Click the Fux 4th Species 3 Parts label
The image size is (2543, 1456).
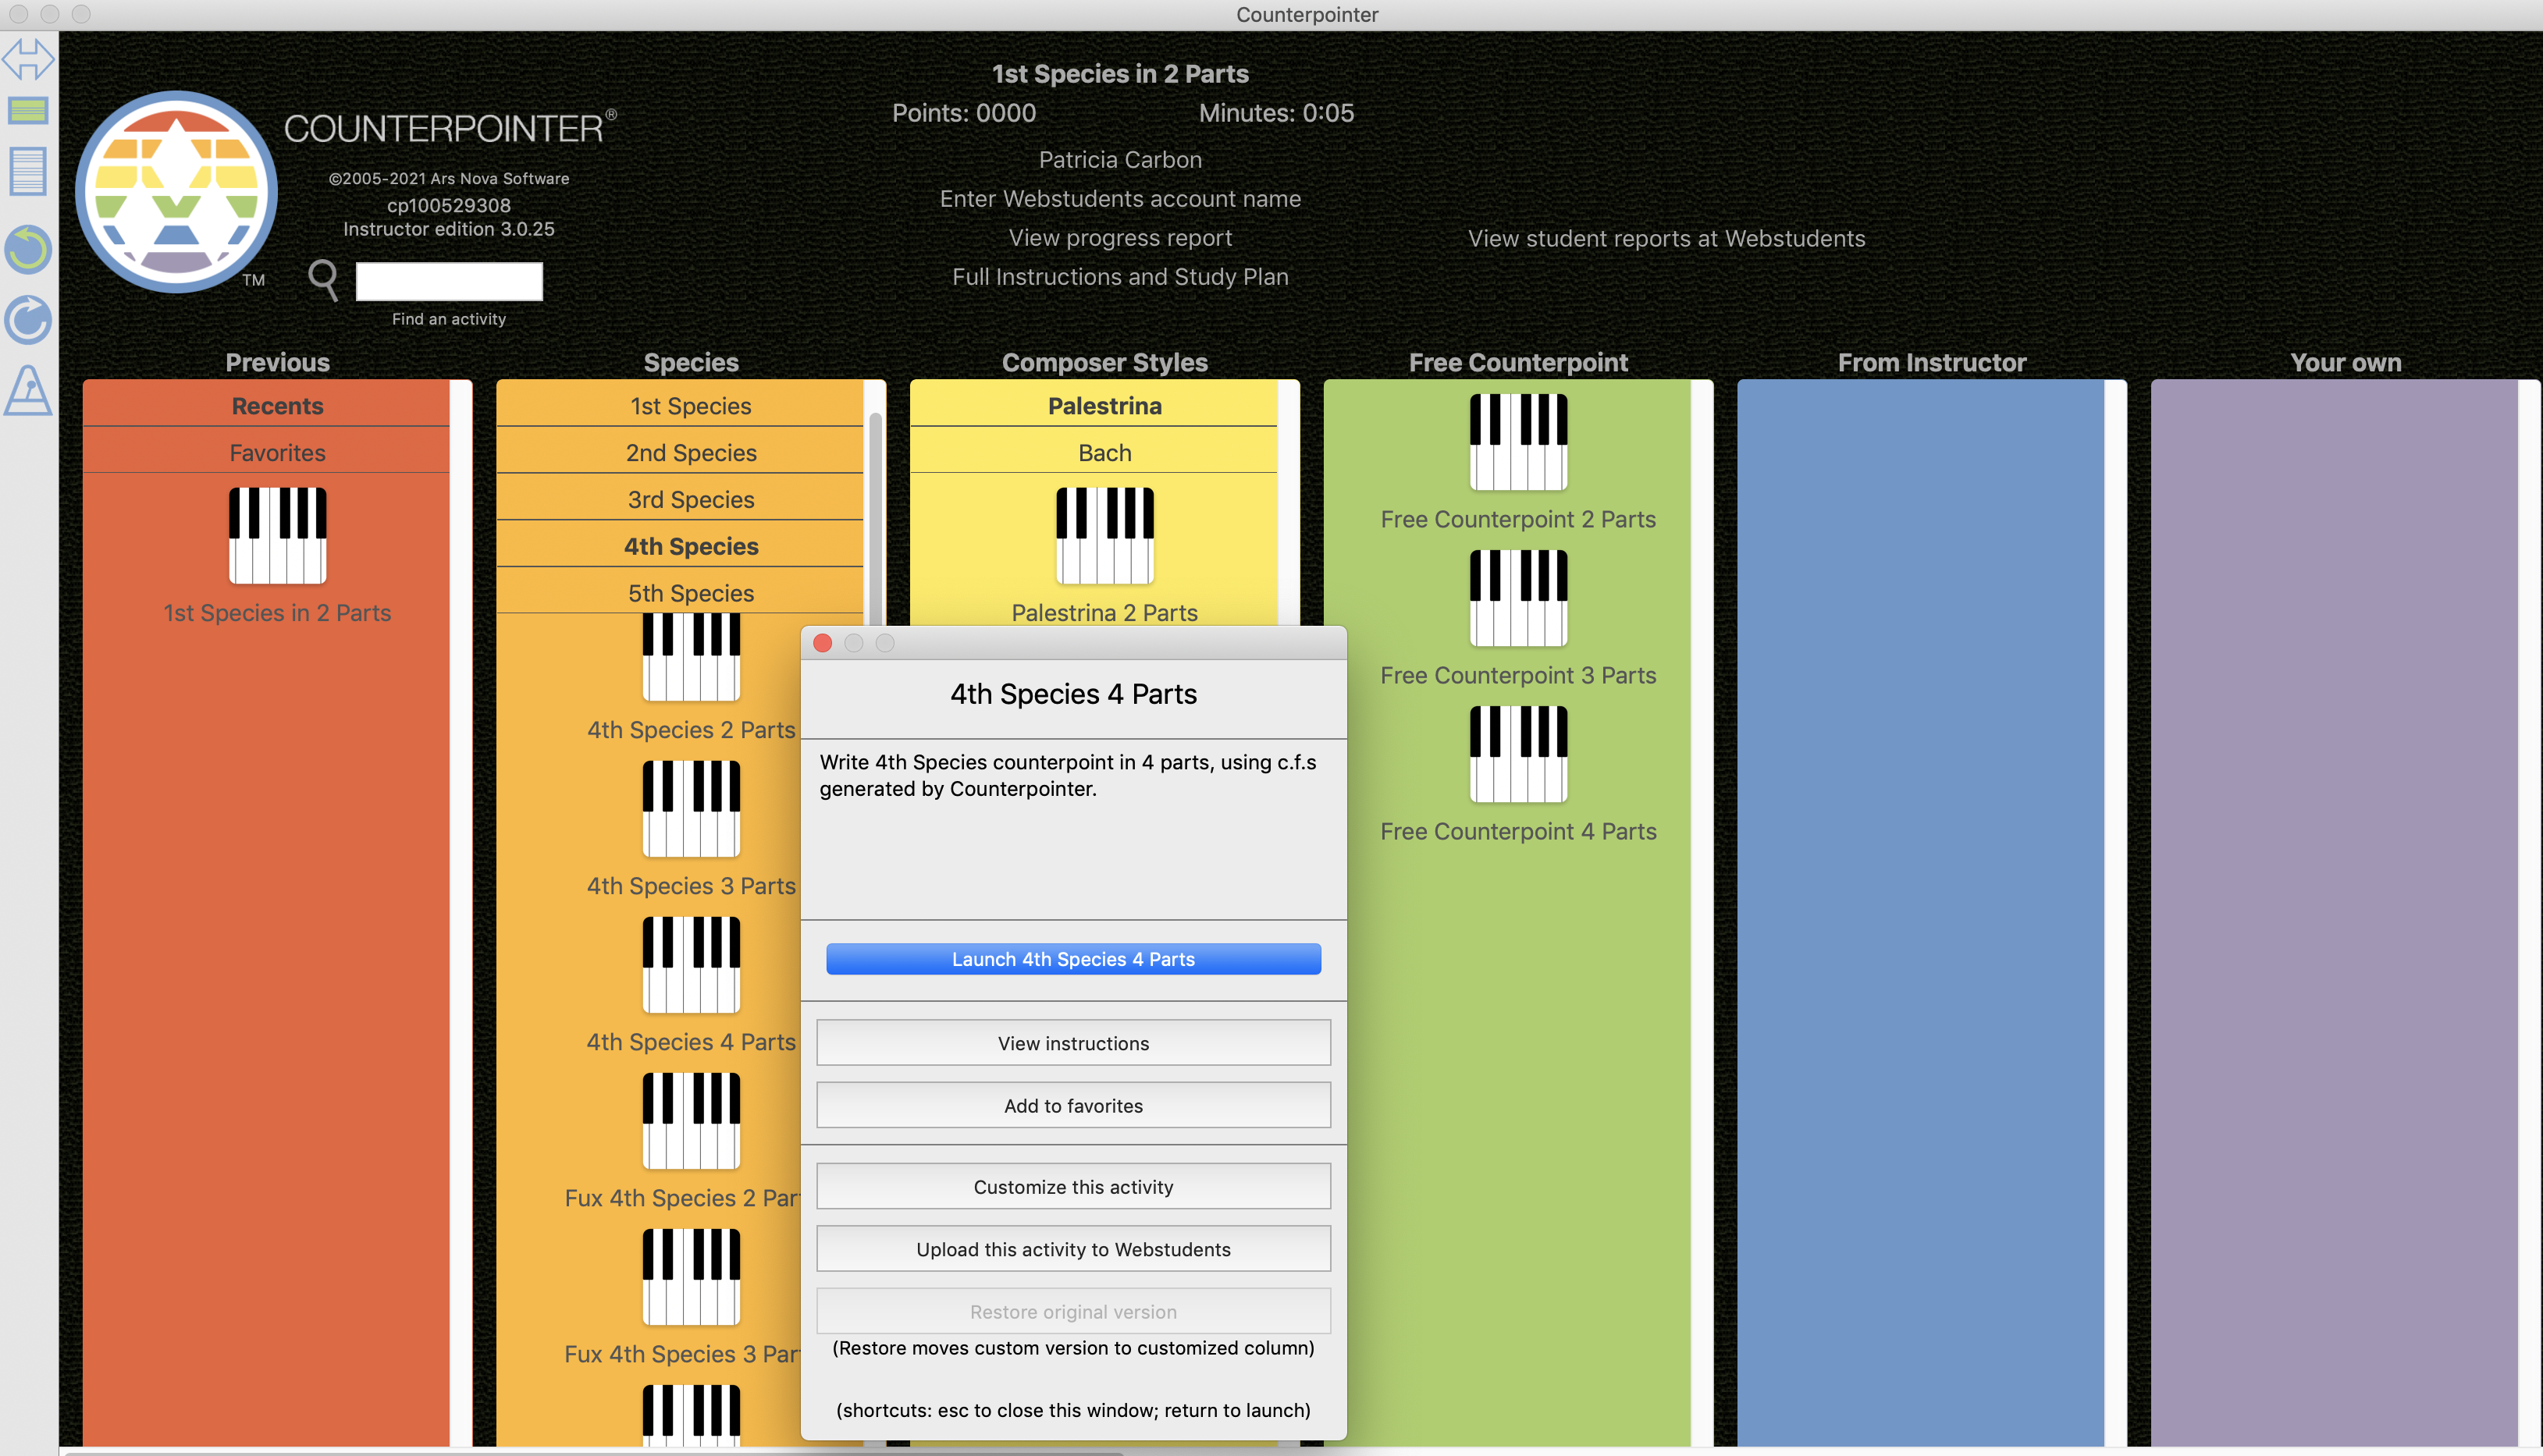pos(683,1354)
